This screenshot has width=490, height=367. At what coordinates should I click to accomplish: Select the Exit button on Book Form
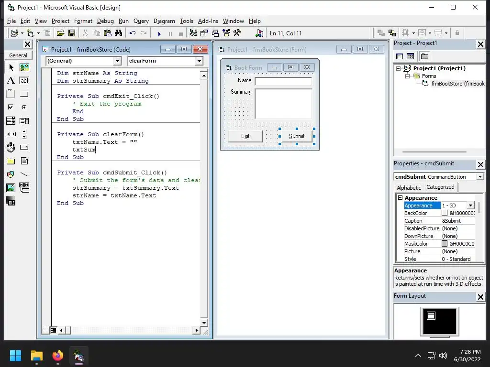[x=245, y=136]
